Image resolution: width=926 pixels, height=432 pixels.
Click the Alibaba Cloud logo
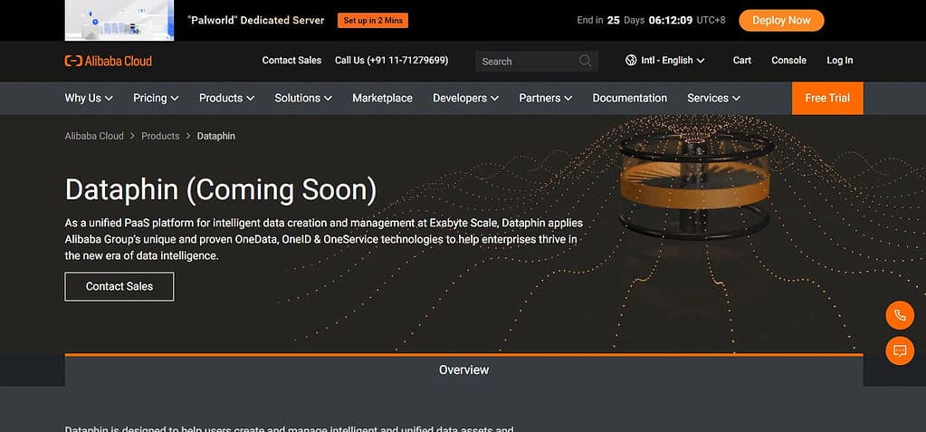(108, 61)
